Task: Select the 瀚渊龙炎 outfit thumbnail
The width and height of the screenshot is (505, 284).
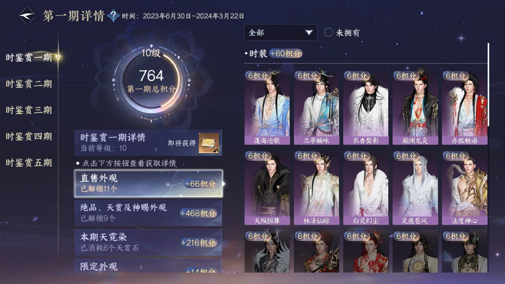Action: click(x=415, y=108)
